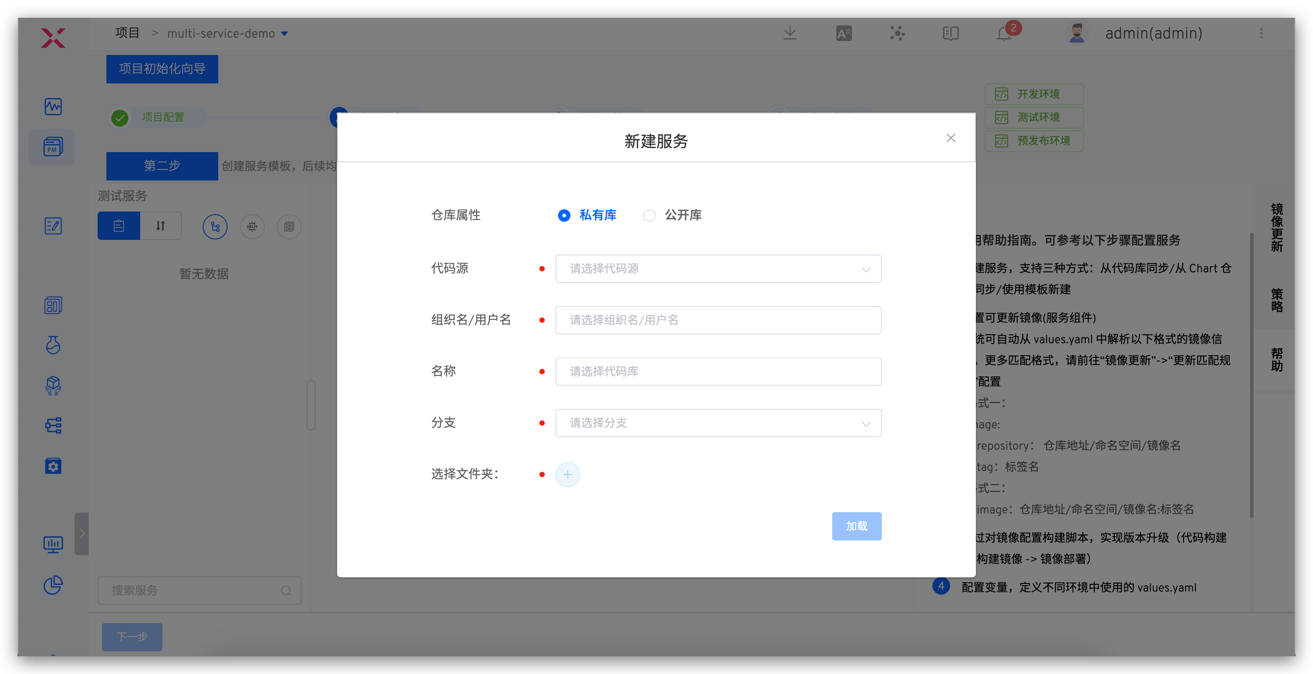Click the plus icon under 选择文件夹
This screenshot has height=674, width=1313.
(x=568, y=474)
